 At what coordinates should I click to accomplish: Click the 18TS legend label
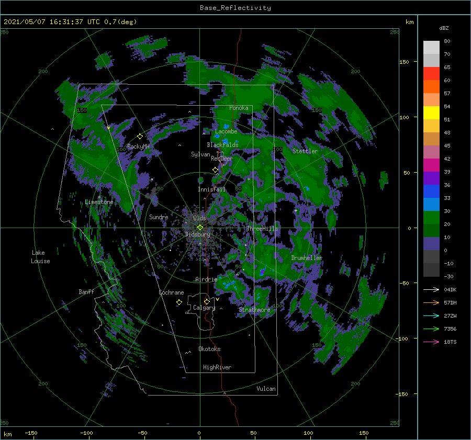[450, 342]
